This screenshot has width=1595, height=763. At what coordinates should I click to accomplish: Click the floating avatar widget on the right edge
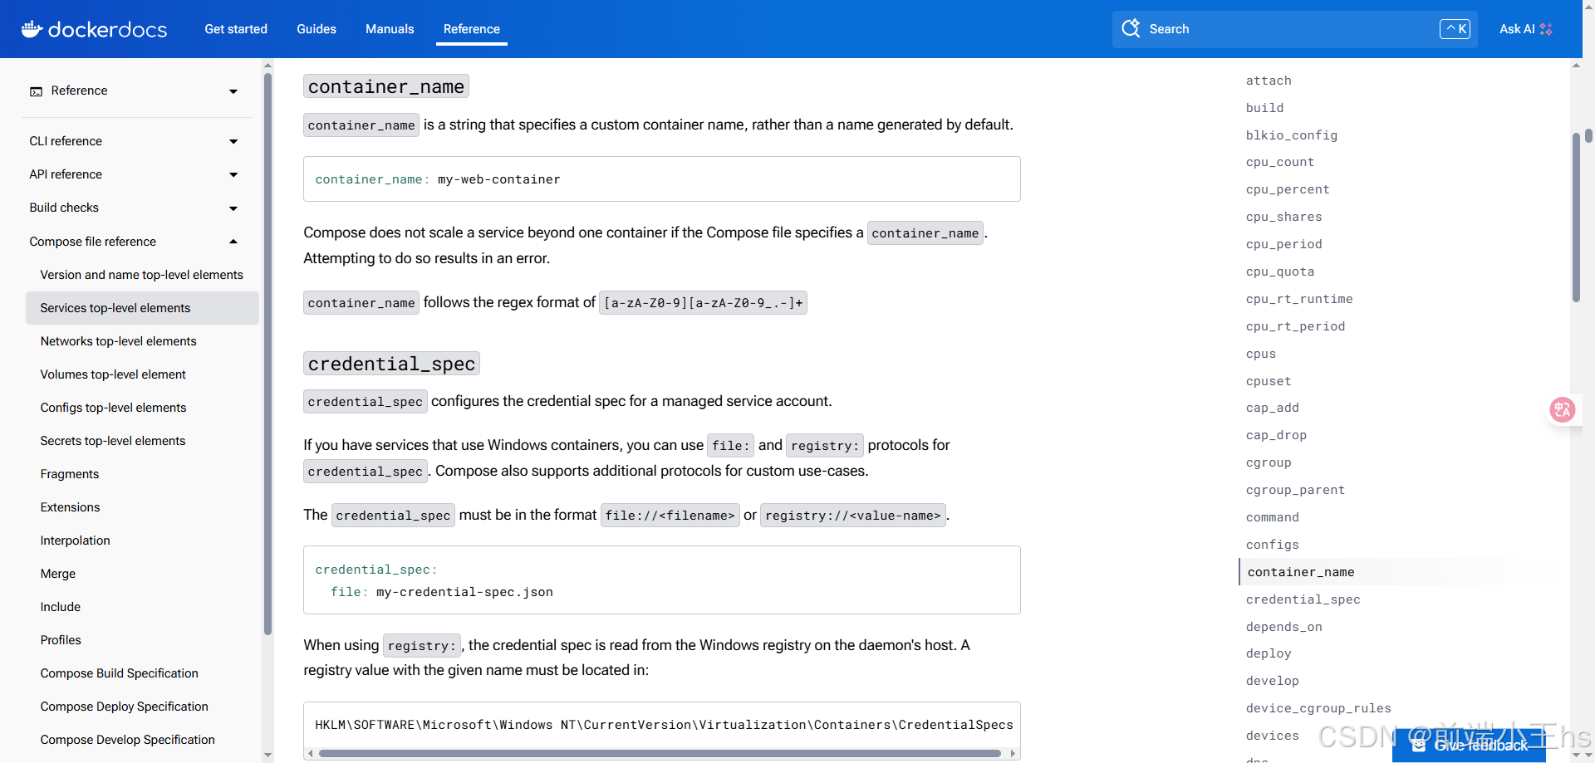[x=1563, y=409]
